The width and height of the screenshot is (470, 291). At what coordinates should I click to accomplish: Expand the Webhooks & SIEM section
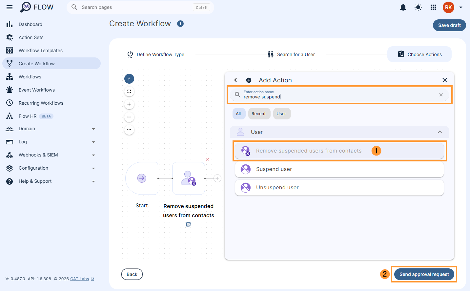pyautogui.click(x=51, y=155)
